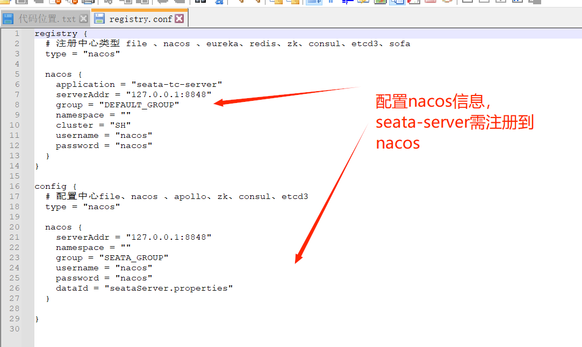Click 'nacos {' on line 20

point(63,227)
